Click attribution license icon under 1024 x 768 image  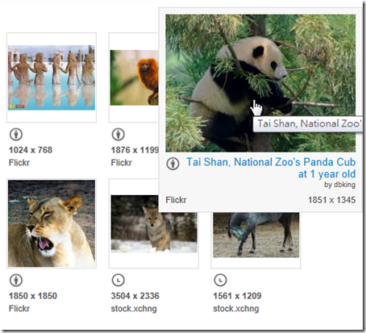pos(16,135)
